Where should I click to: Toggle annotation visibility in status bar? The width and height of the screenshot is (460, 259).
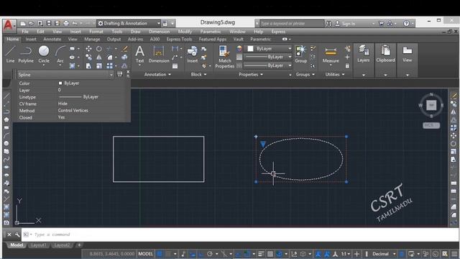tap(318, 254)
